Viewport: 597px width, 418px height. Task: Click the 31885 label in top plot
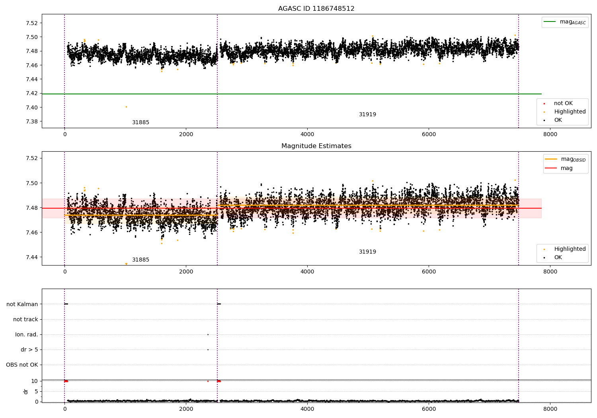140,123
